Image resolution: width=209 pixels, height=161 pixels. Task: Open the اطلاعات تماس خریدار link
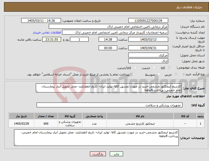(x=47, y=32)
